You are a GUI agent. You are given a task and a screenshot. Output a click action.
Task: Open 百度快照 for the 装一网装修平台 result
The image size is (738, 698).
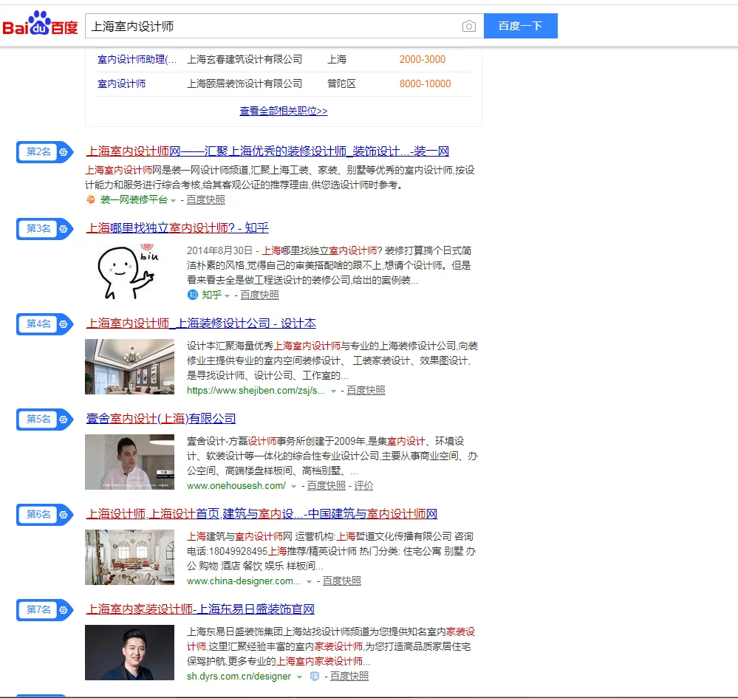coord(205,199)
